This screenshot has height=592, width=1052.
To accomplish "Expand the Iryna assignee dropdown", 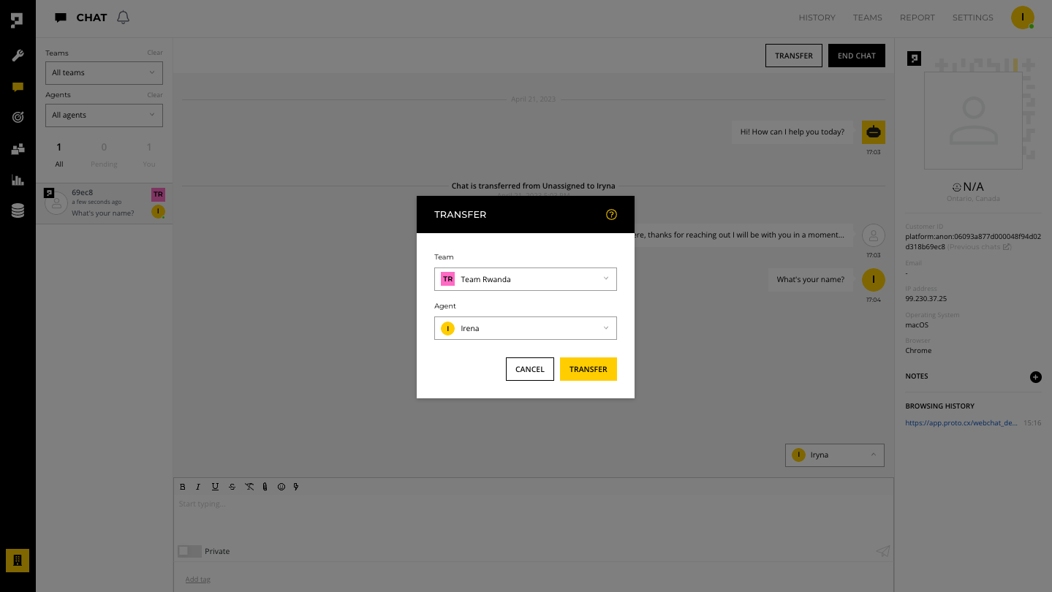I will coord(835,455).
